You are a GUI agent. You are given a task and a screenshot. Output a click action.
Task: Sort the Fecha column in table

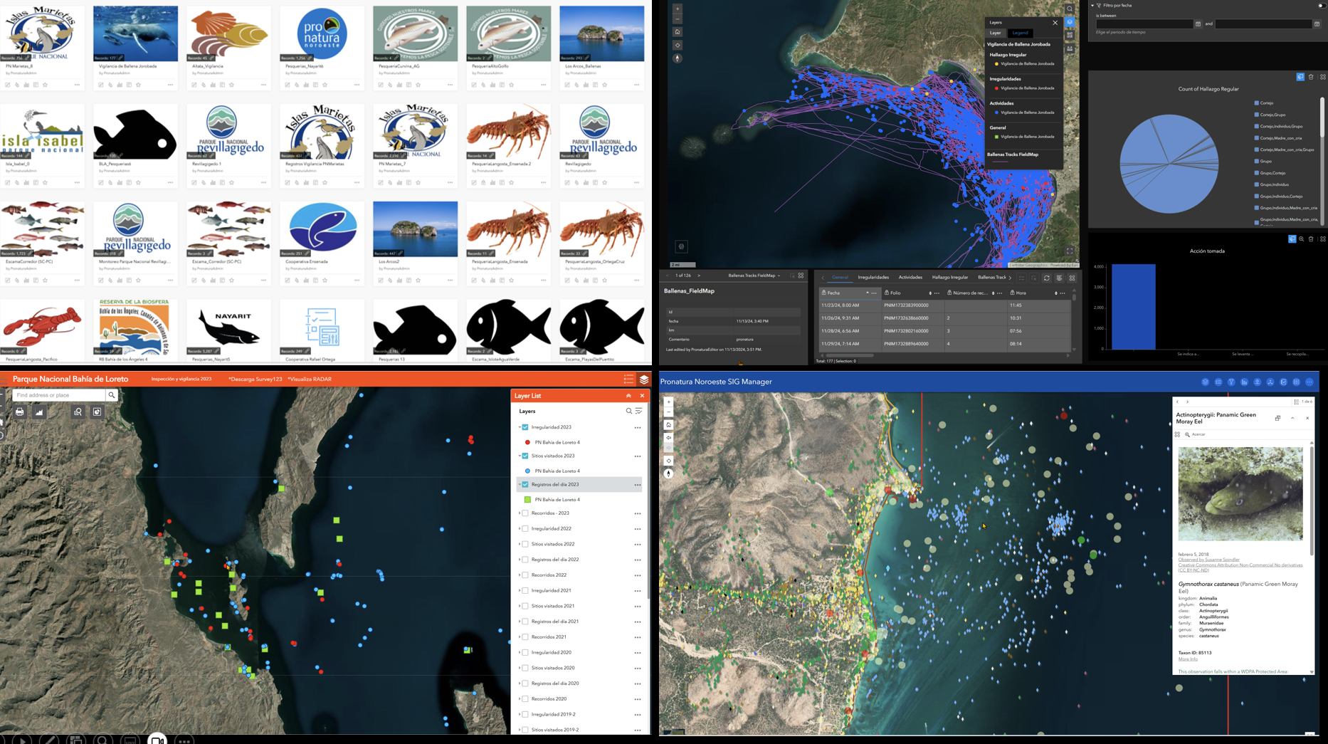(867, 293)
